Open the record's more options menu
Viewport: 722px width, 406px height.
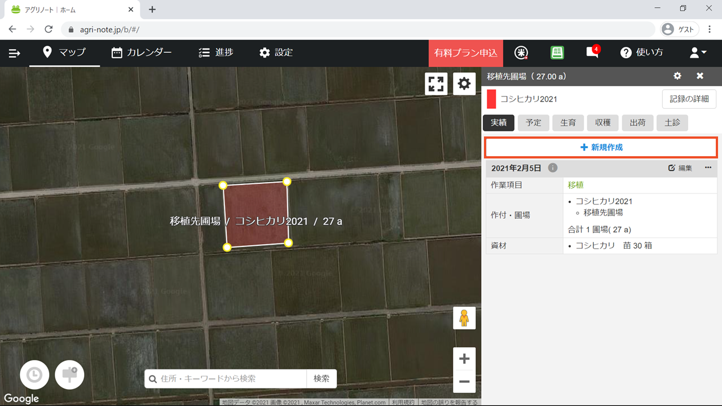pyautogui.click(x=708, y=168)
